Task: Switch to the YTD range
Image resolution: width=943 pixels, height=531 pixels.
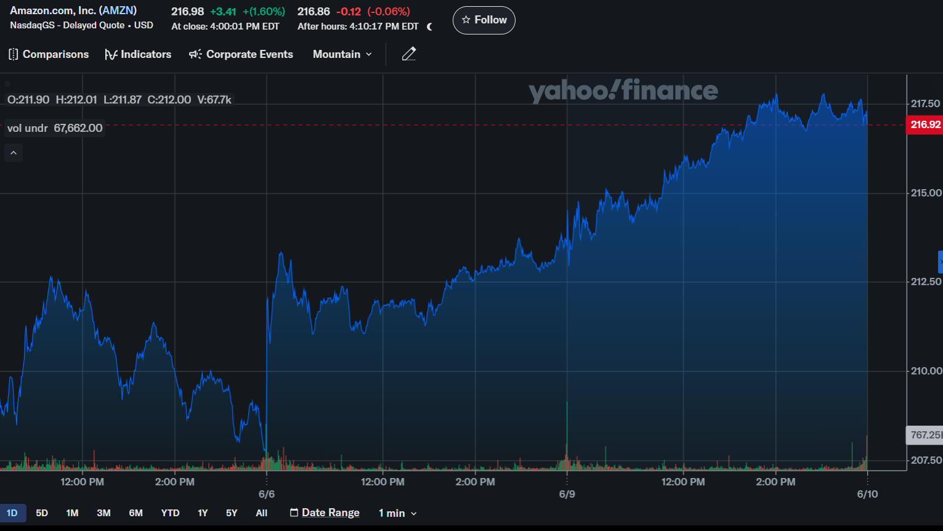Action: click(x=170, y=513)
